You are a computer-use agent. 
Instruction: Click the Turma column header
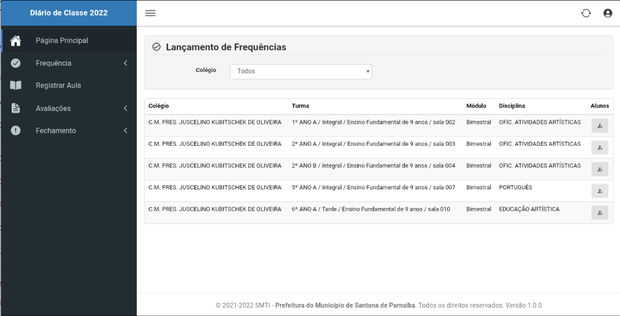coord(301,106)
